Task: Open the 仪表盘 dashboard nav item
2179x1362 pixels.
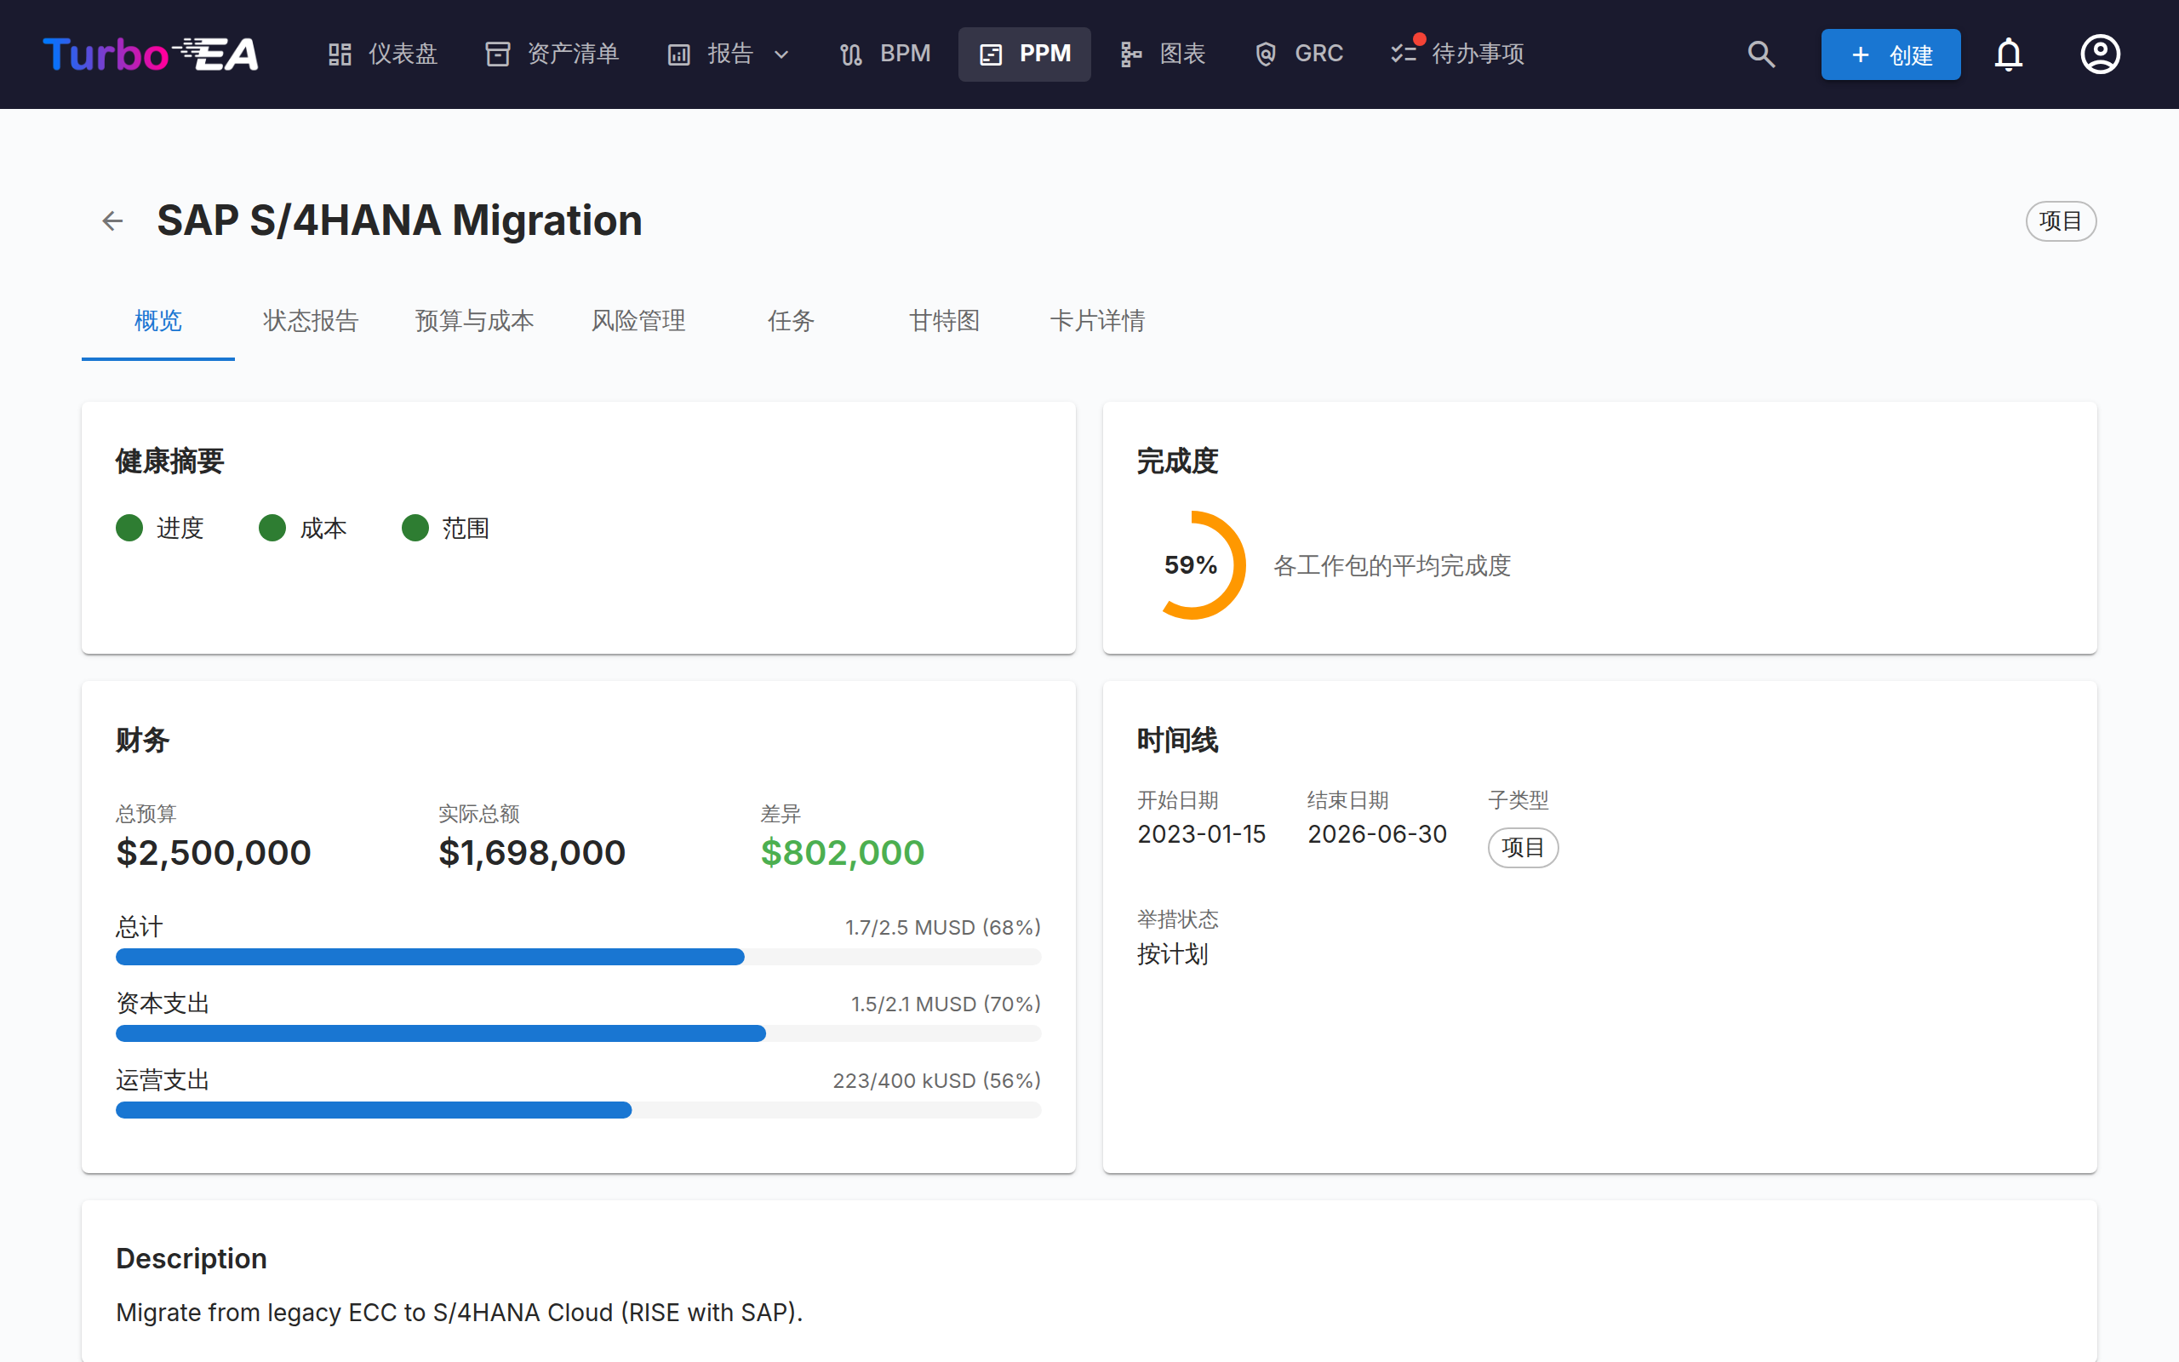Action: pyautogui.click(x=383, y=54)
